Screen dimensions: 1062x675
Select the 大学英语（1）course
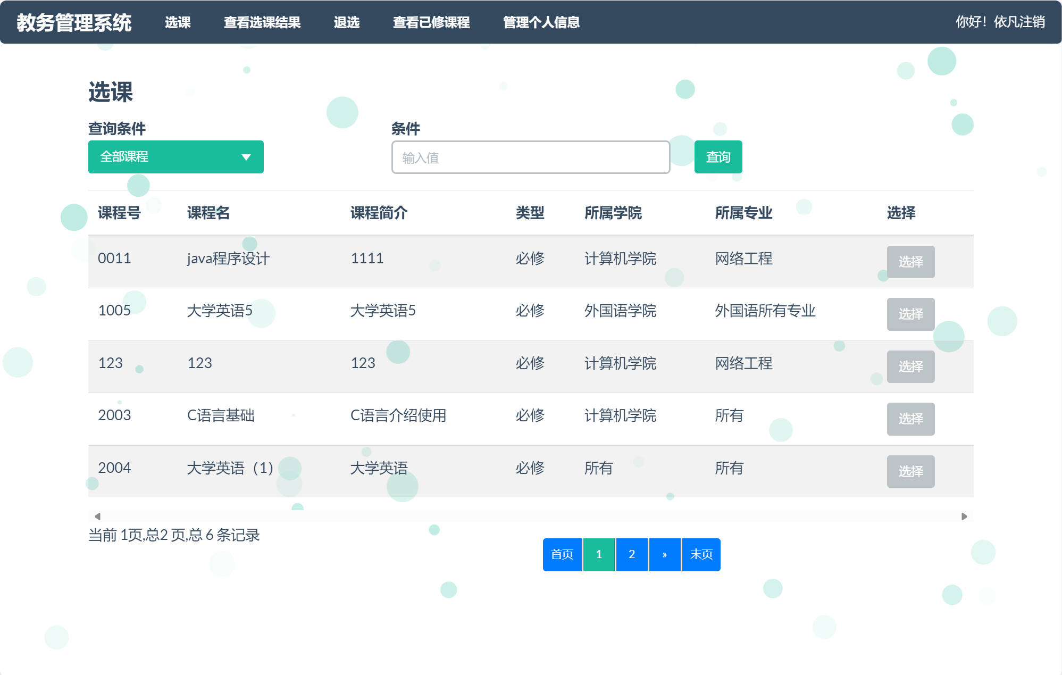tap(910, 471)
